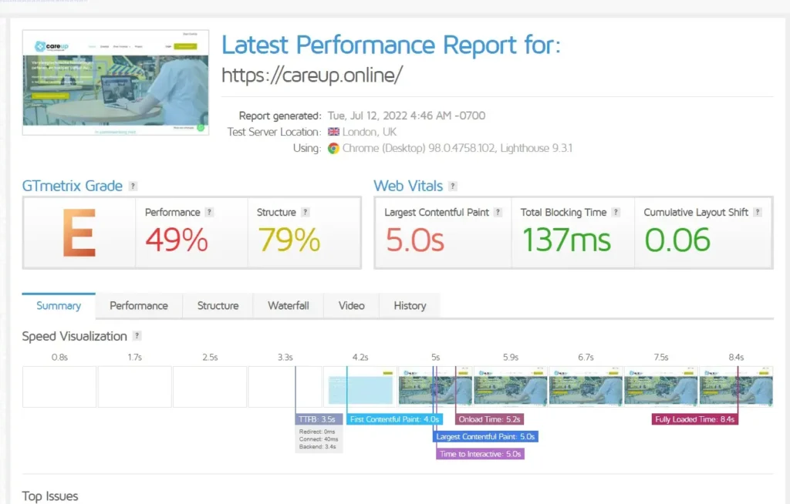Click Cumulative Layout Shift help icon
The image size is (790, 504).
click(x=758, y=213)
